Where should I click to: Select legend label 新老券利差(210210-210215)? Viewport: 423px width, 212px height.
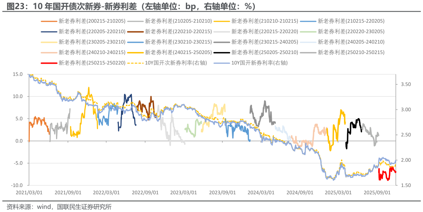pyautogui.click(x=265, y=21)
